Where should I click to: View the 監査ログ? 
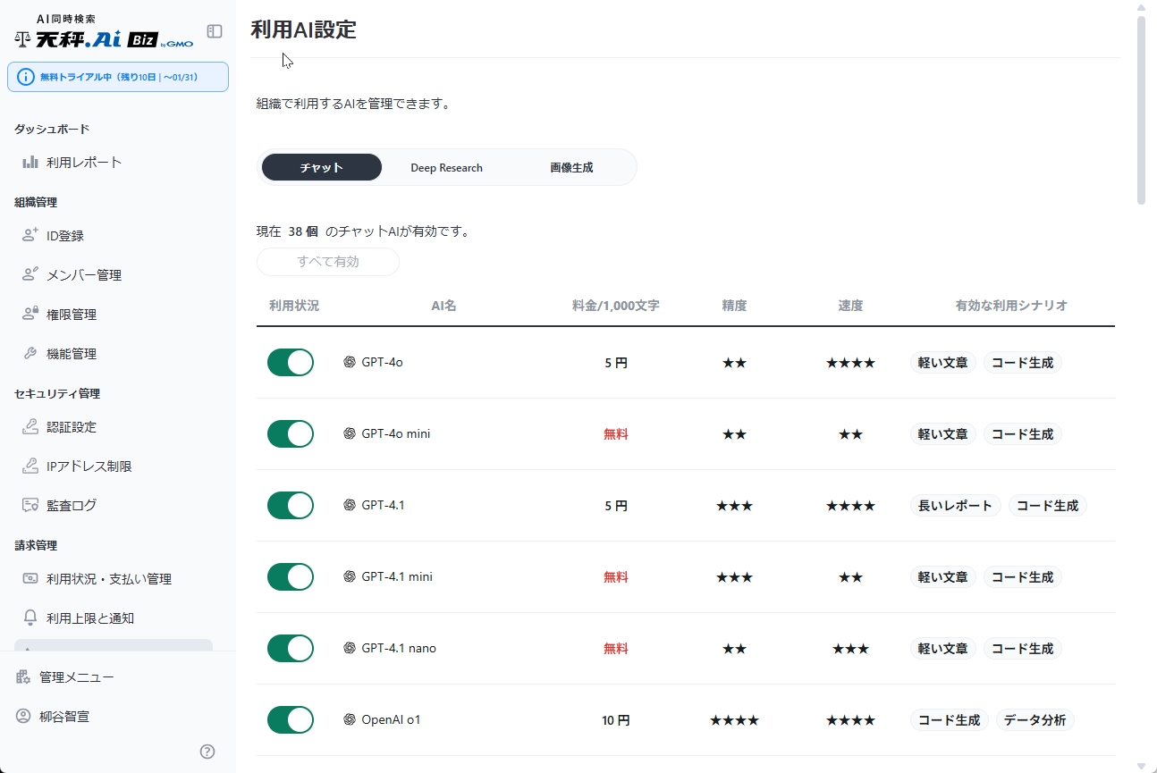(70, 505)
